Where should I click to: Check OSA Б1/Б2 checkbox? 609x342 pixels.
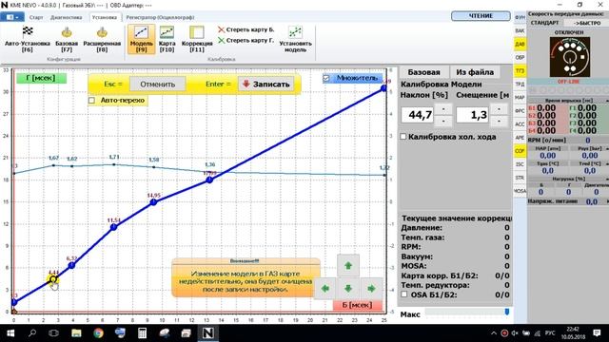tap(404, 294)
